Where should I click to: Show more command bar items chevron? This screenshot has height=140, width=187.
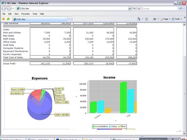tap(185, 18)
